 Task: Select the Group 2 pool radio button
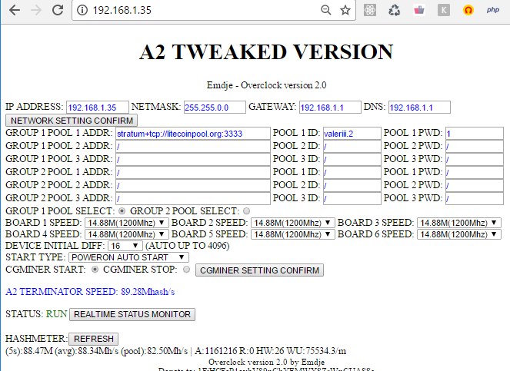[x=246, y=210]
